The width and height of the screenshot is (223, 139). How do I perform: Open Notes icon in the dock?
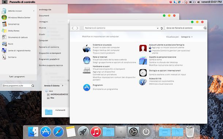click(71, 132)
